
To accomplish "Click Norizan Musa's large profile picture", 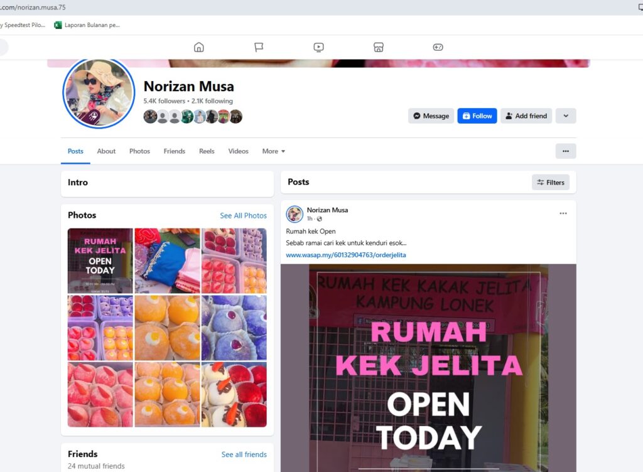I will [x=99, y=93].
